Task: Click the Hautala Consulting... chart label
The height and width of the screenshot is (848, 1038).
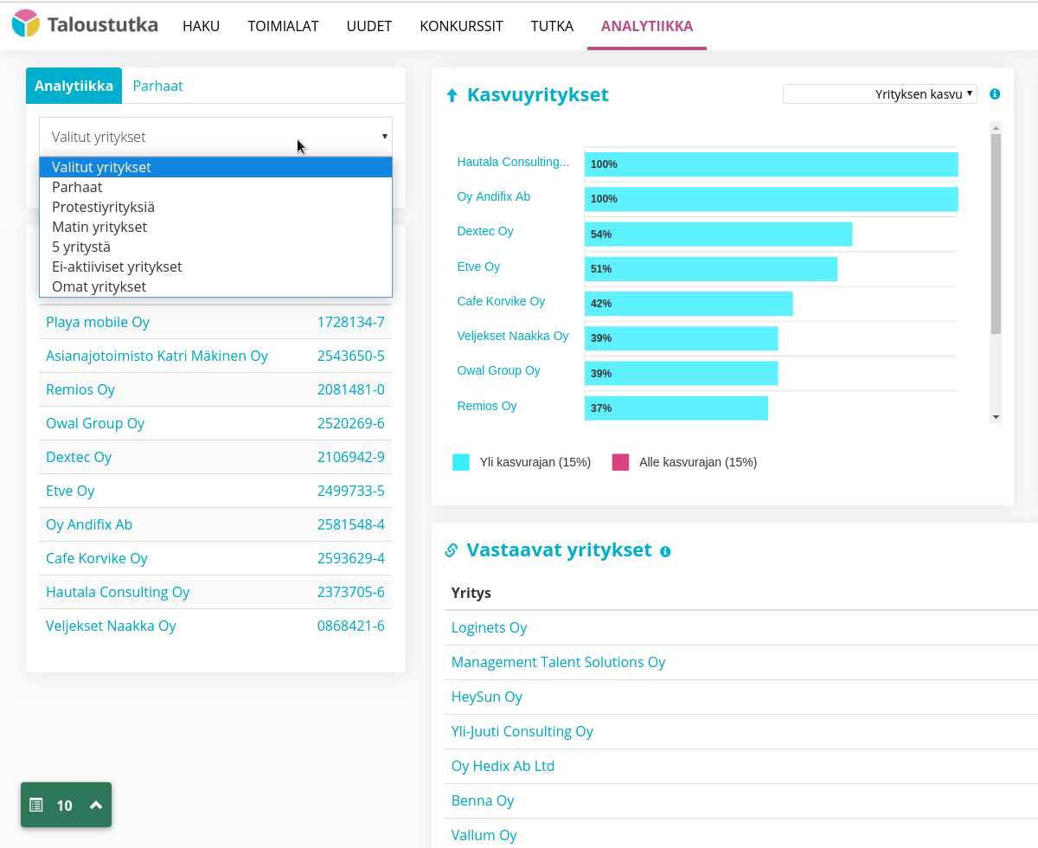Action: click(513, 162)
